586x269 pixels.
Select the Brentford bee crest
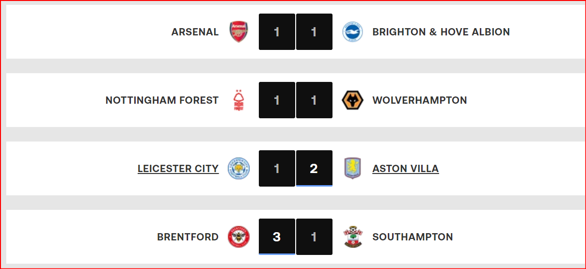coord(238,237)
